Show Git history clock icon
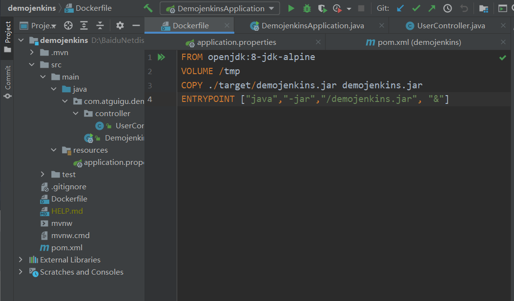This screenshot has width=514, height=301. coord(448,8)
